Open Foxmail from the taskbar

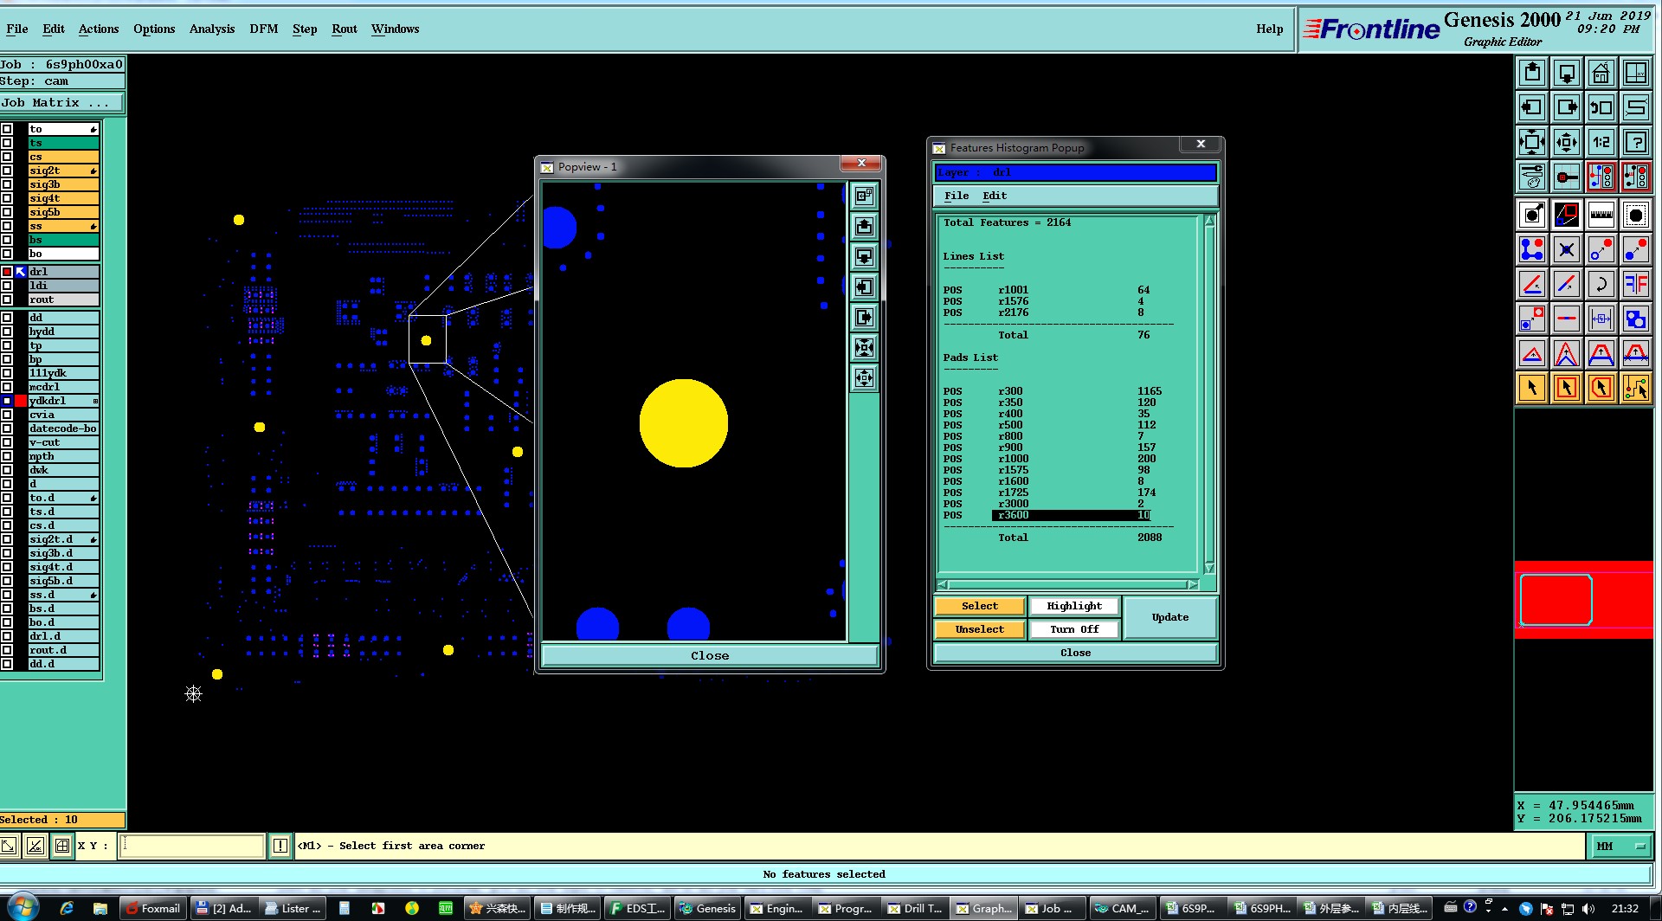pyautogui.click(x=152, y=908)
